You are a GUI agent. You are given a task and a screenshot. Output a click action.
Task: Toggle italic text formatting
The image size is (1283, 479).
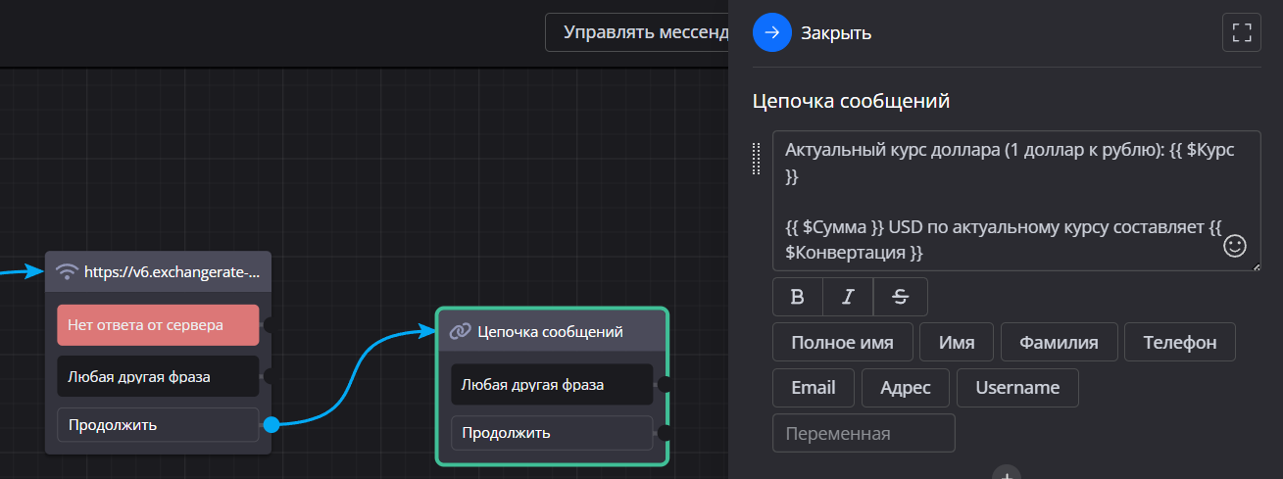848,298
